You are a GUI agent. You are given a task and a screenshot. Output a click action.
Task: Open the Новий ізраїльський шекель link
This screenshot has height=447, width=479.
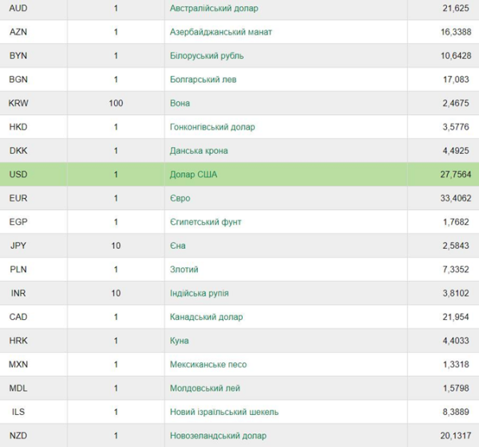(224, 412)
